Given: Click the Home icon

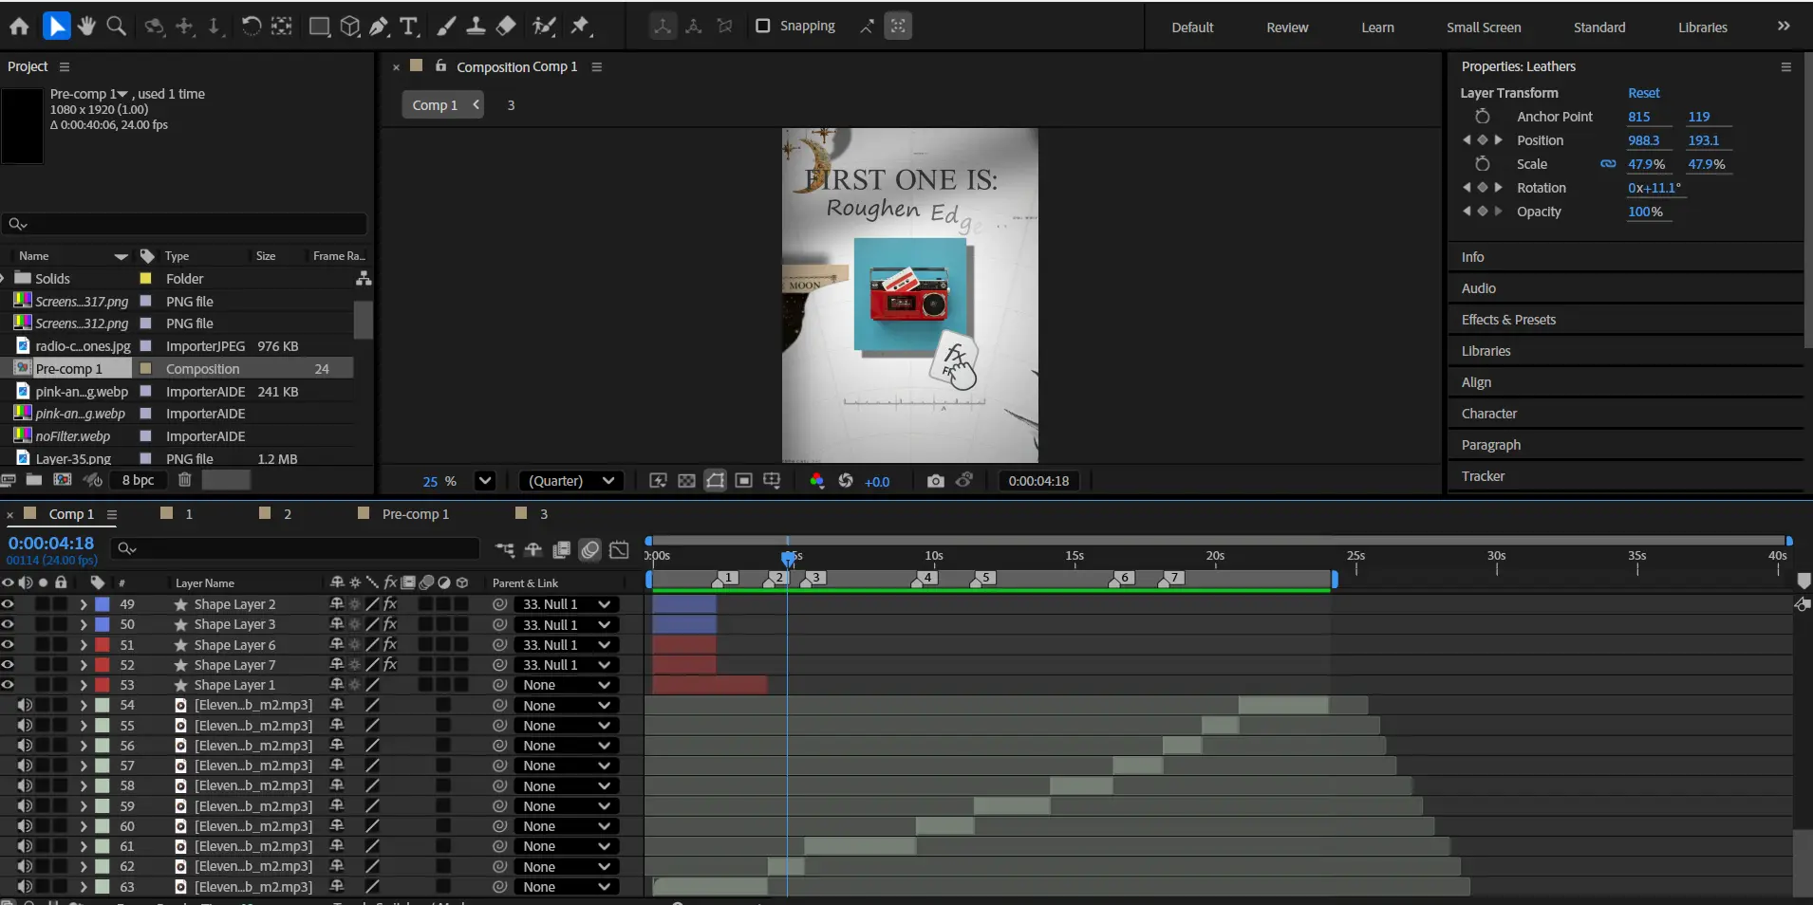Looking at the screenshot, I should 19,27.
